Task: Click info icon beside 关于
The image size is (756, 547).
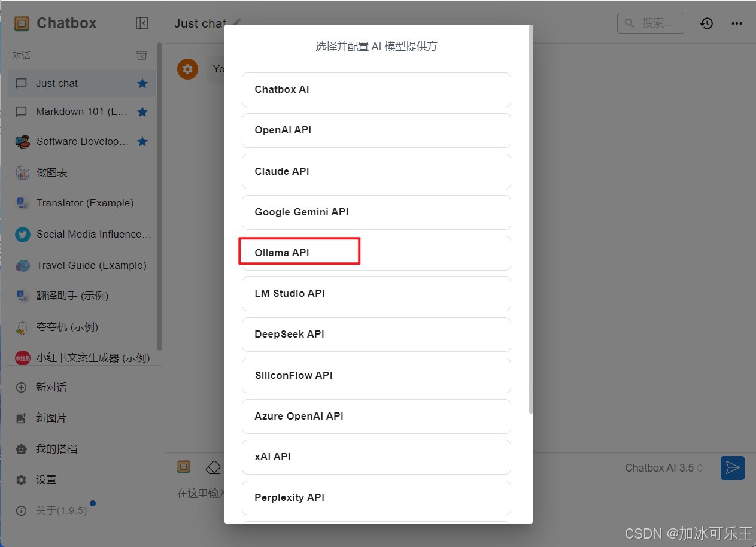Action: (22, 510)
